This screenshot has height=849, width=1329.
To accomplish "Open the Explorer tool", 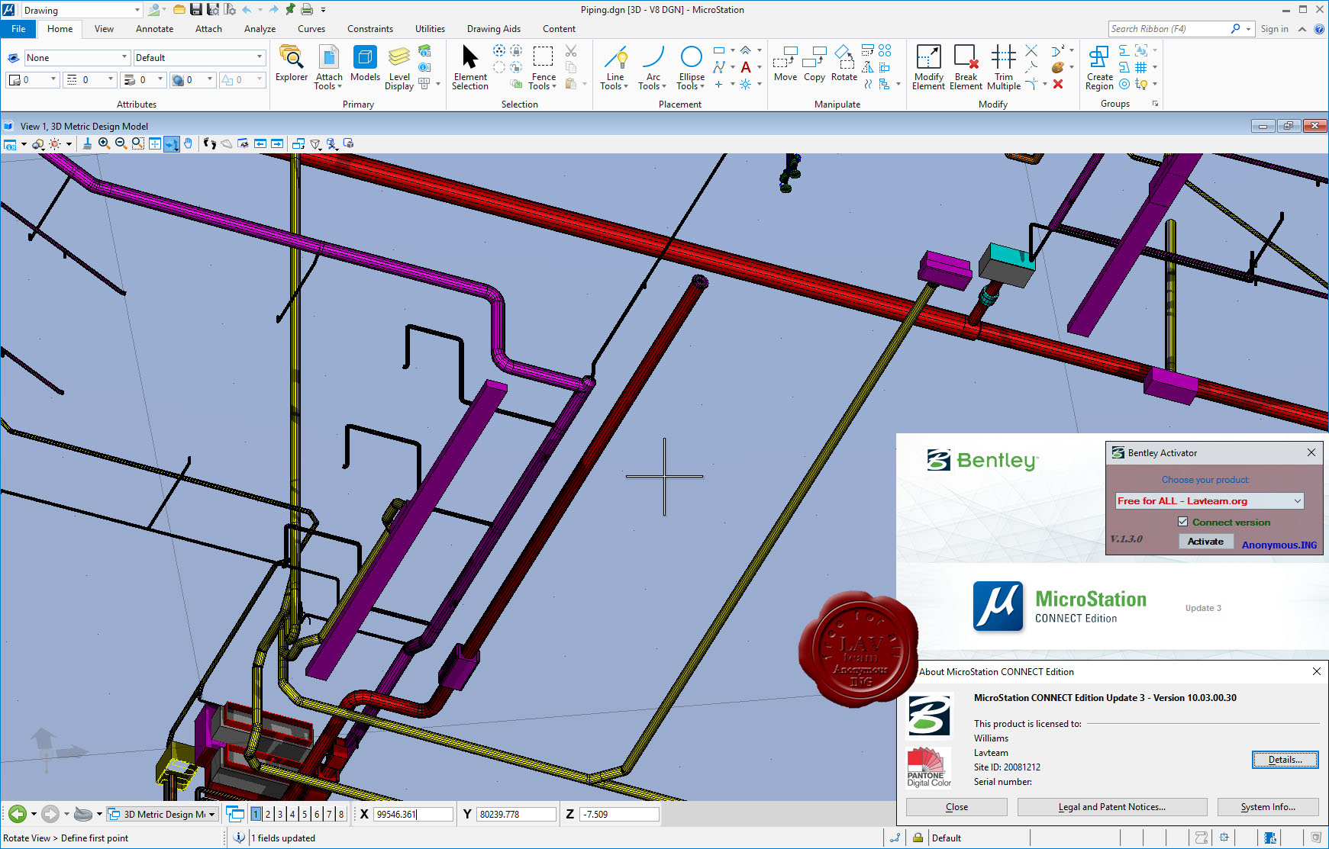I will pyautogui.click(x=291, y=63).
